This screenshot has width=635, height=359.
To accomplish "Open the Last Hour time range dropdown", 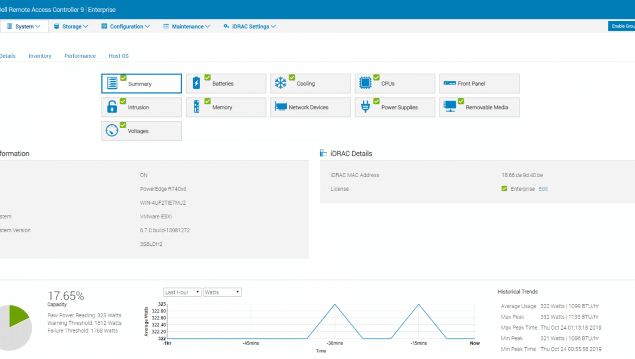I will [182, 292].
